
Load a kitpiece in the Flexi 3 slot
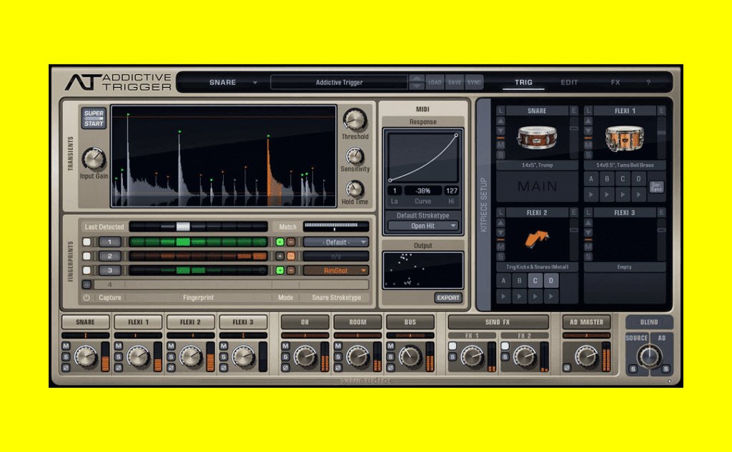click(x=588, y=213)
